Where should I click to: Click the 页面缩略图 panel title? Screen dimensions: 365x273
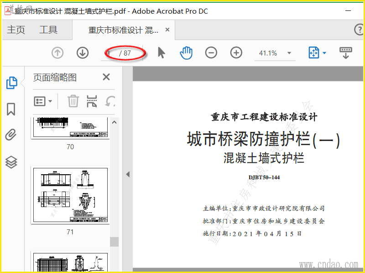pos(55,77)
